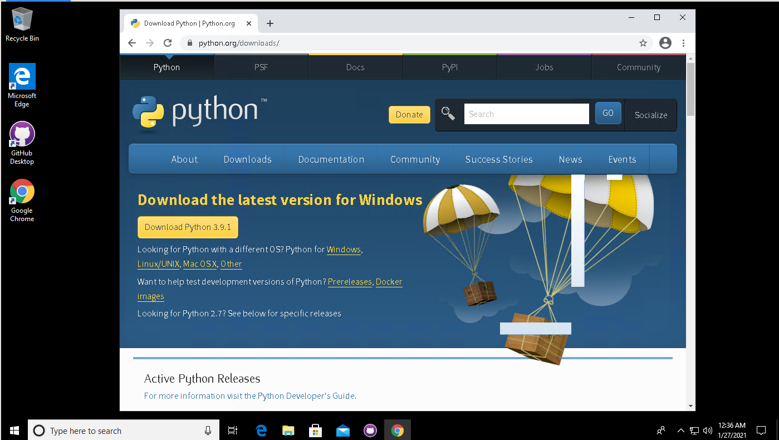Click inside the Search input field
779x440 pixels.
coord(526,114)
